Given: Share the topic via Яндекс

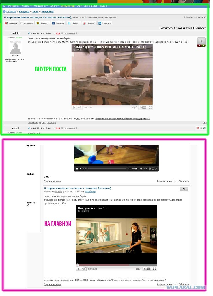Looking at the screenshot, I should [89, 23].
